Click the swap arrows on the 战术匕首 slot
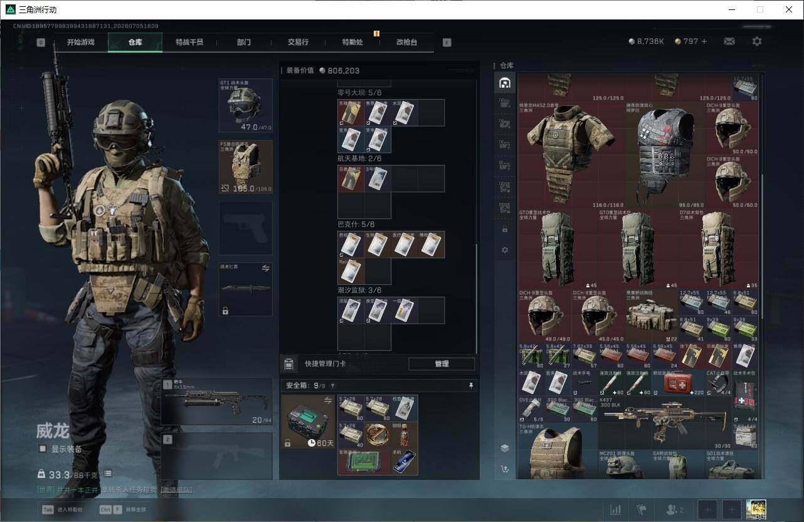The width and height of the screenshot is (804, 522). [265, 268]
